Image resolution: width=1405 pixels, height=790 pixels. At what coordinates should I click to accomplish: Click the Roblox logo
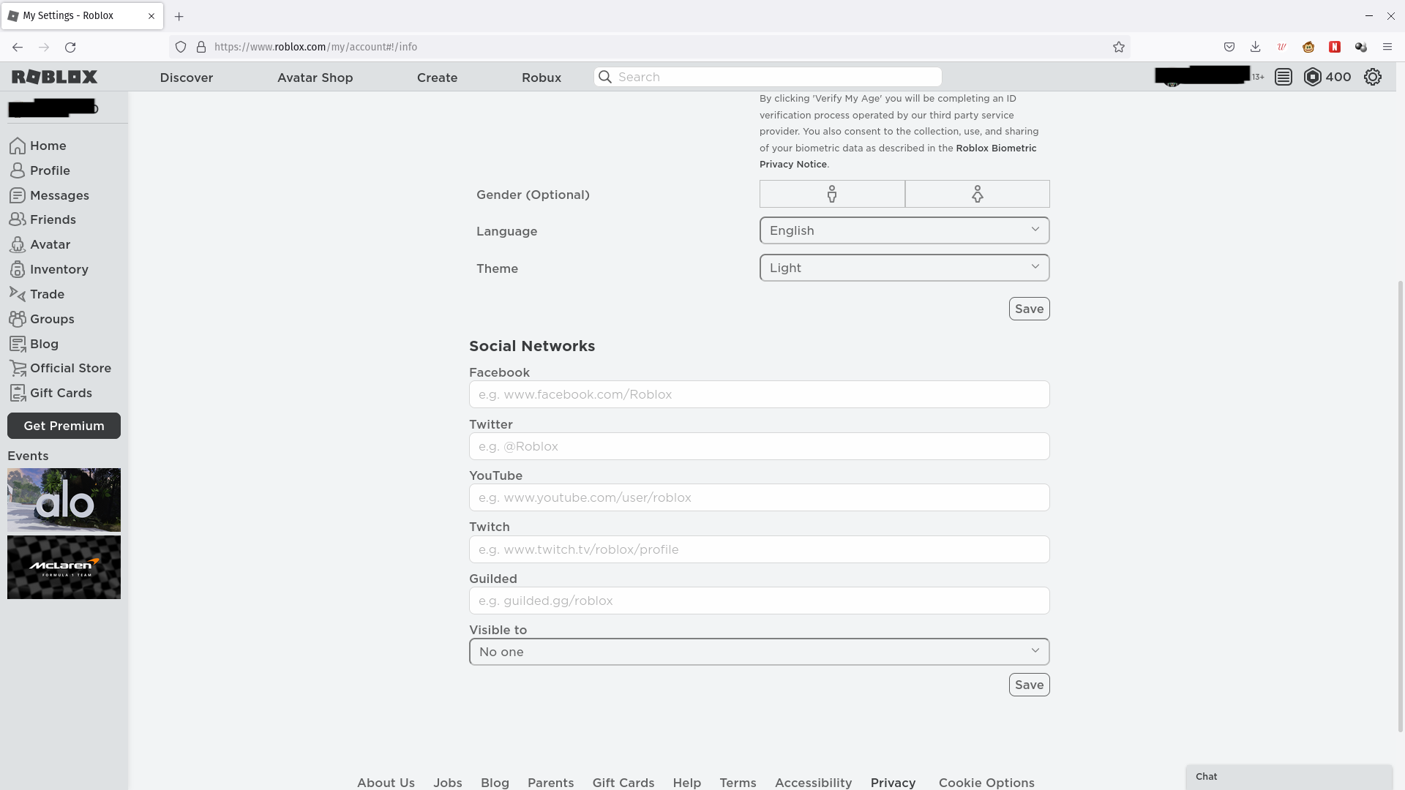click(54, 77)
